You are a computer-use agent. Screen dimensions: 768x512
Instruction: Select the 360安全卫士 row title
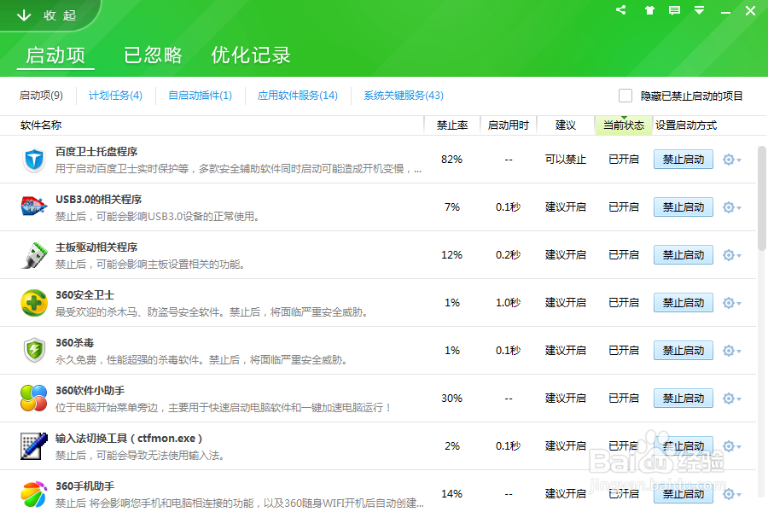[x=84, y=295]
